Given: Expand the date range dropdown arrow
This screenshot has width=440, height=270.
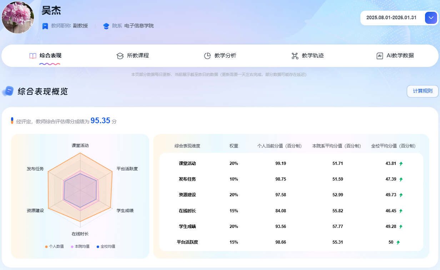Looking at the screenshot, I should coord(431,18).
